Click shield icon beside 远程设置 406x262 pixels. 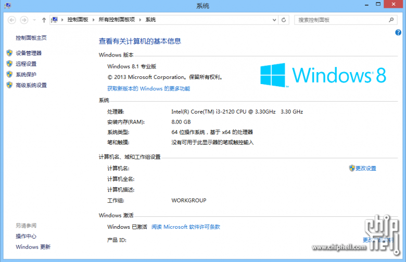point(9,63)
